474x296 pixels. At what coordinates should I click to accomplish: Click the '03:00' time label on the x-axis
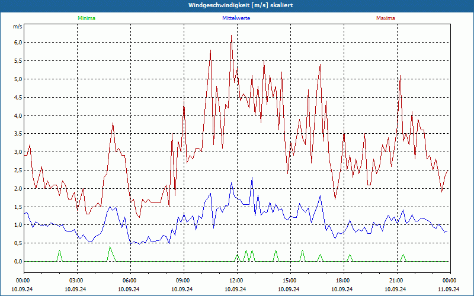click(x=77, y=281)
